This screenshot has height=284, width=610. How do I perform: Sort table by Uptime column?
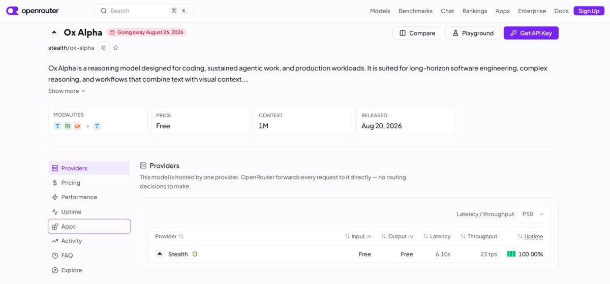[x=530, y=236]
